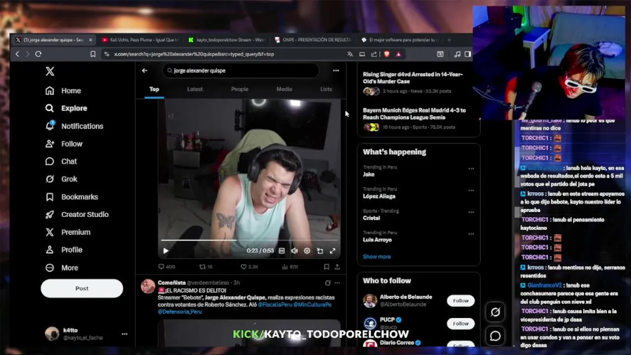The width and height of the screenshot is (631, 355).
Task: Go to Home in sidebar
Action: tap(70, 91)
